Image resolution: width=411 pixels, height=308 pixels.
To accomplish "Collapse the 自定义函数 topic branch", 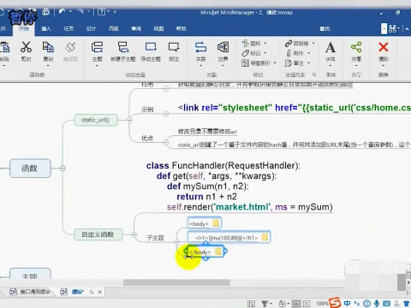I will [134, 234].
